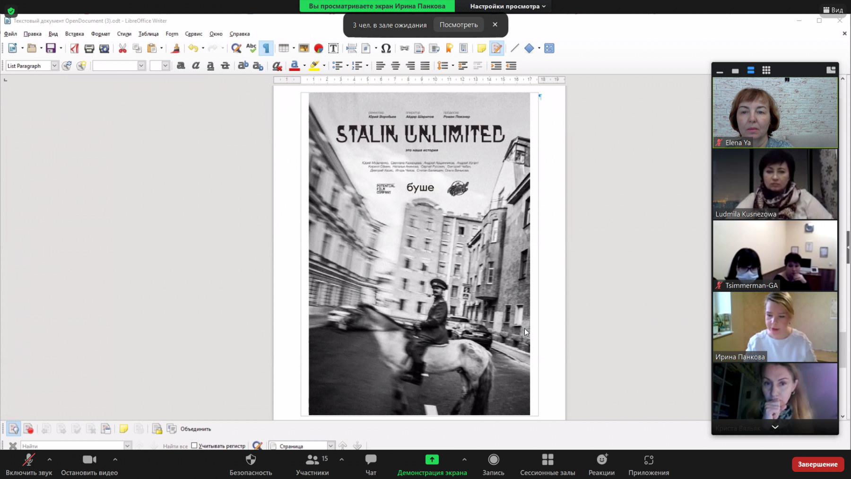Align text to center icon

pos(395,66)
